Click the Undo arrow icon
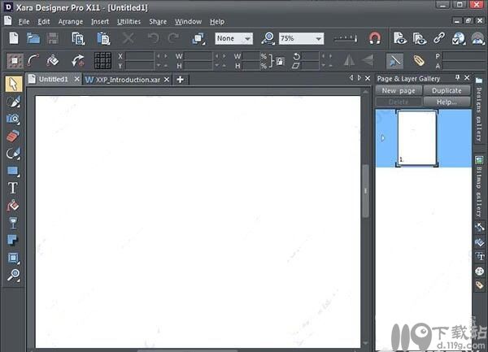 153,38
